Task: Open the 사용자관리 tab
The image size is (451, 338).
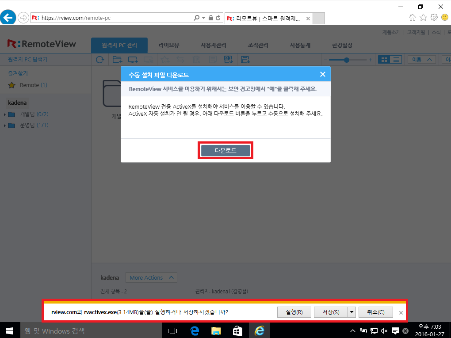Action: pyautogui.click(x=214, y=46)
